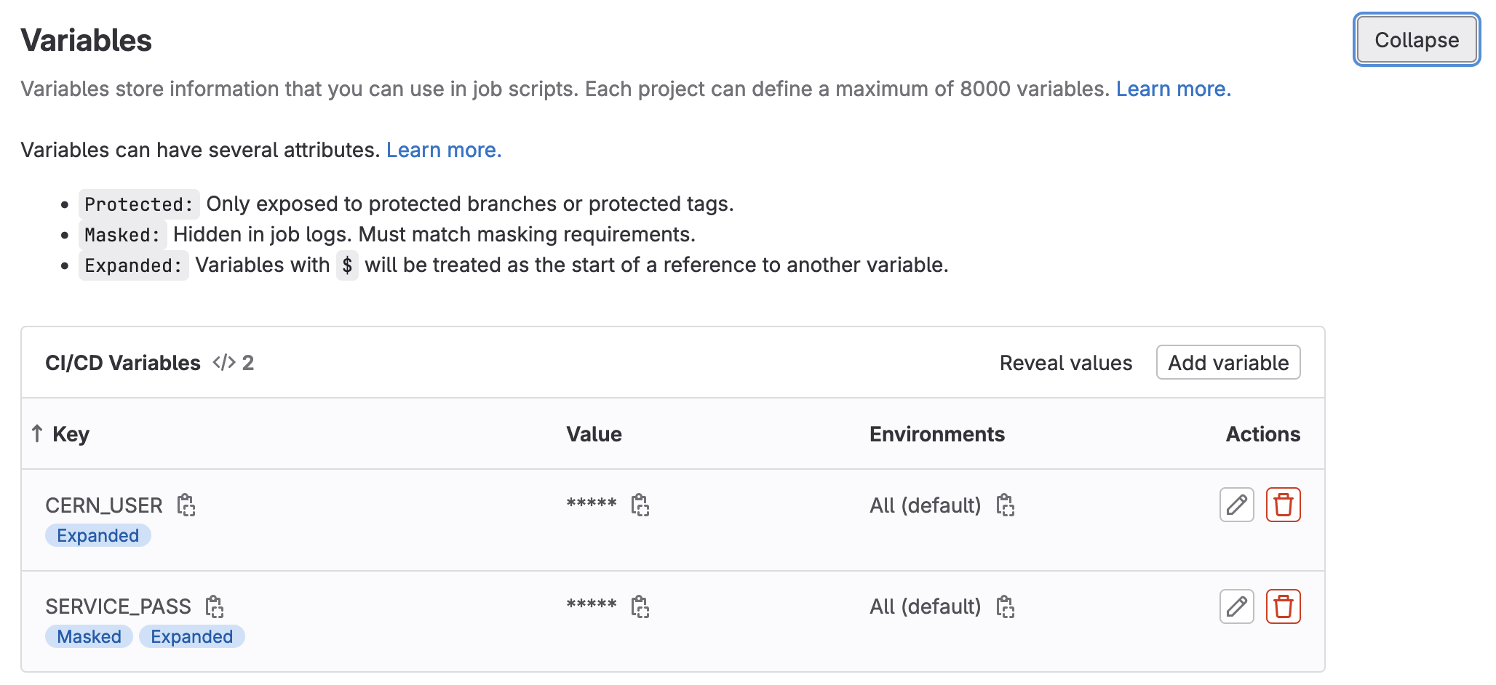The width and height of the screenshot is (1496, 685).
Task: Click All (default) in the SERVICE_PASS row
Action: 926,606
